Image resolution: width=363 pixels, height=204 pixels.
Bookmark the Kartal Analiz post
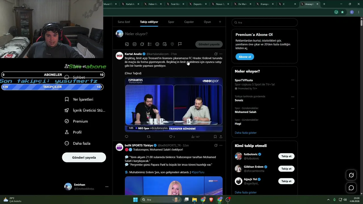tap(215, 137)
